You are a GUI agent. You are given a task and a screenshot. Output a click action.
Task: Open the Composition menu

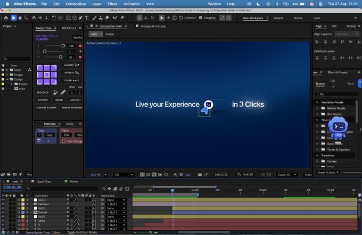tap(76, 4)
